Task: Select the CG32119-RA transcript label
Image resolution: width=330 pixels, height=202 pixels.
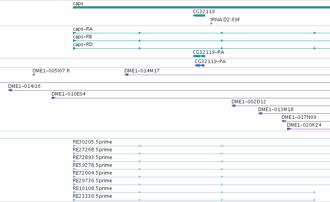Action: pyautogui.click(x=208, y=52)
